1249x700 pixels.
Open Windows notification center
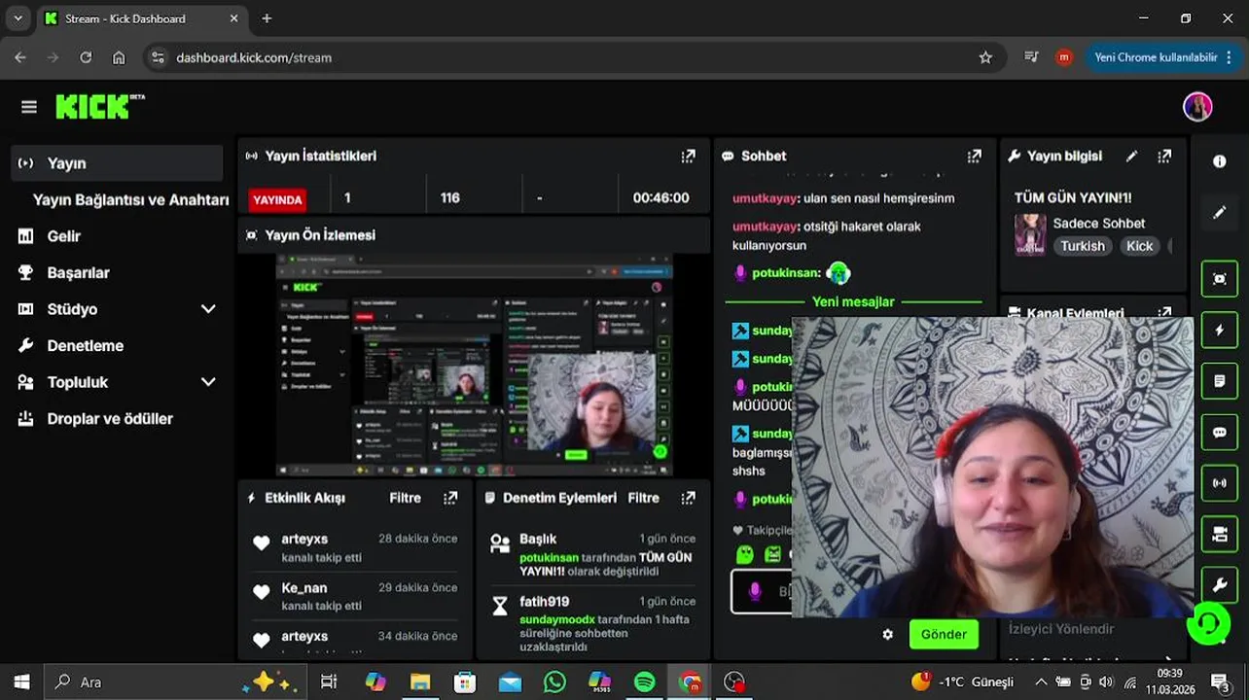click(1219, 682)
